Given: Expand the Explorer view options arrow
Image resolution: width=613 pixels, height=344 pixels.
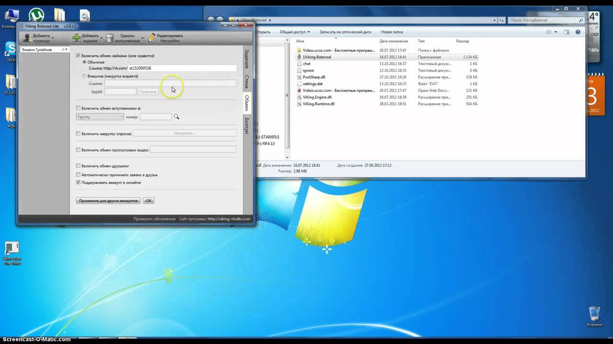Looking at the screenshot, I should (x=556, y=32).
